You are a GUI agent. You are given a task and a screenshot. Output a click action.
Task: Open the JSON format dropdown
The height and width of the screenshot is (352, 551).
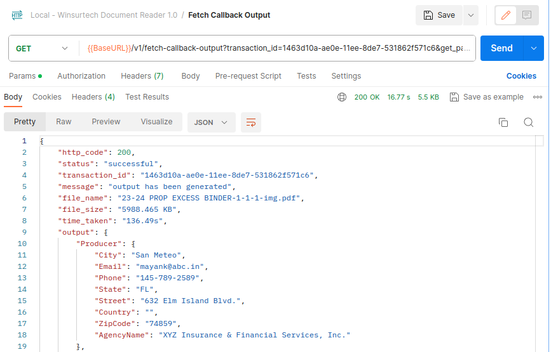tap(211, 122)
